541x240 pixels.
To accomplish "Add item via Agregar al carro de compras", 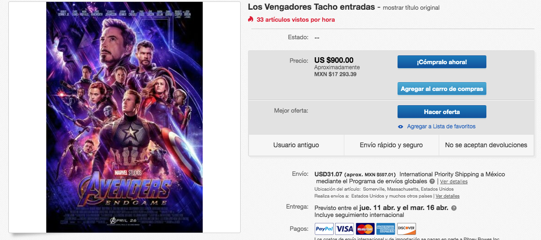I will pos(442,89).
